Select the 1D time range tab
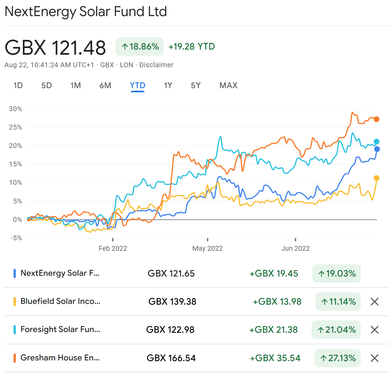Image resolution: width=392 pixels, height=377 pixels. click(x=18, y=85)
